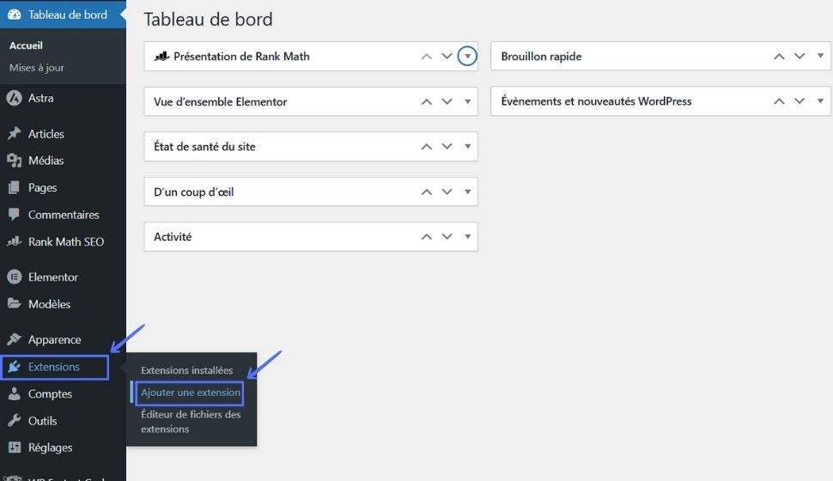Viewport: 833px width, 481px height.
Task: Move État de santé du site widget up
Action: click(427, 147)
